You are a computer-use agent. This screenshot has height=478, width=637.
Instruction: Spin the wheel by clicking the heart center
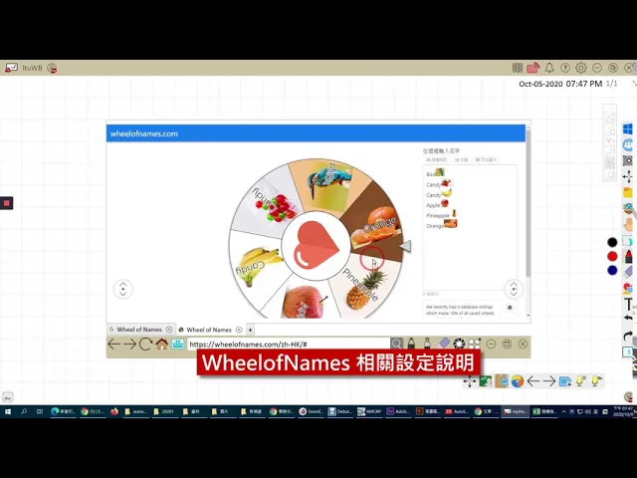(x=317, y=246)
